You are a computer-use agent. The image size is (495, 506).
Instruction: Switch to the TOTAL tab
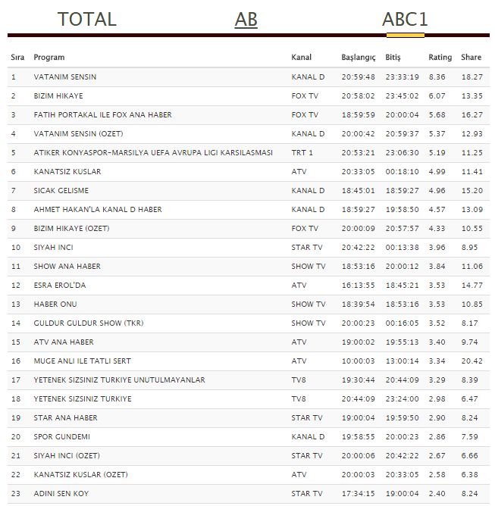point(86,19)
